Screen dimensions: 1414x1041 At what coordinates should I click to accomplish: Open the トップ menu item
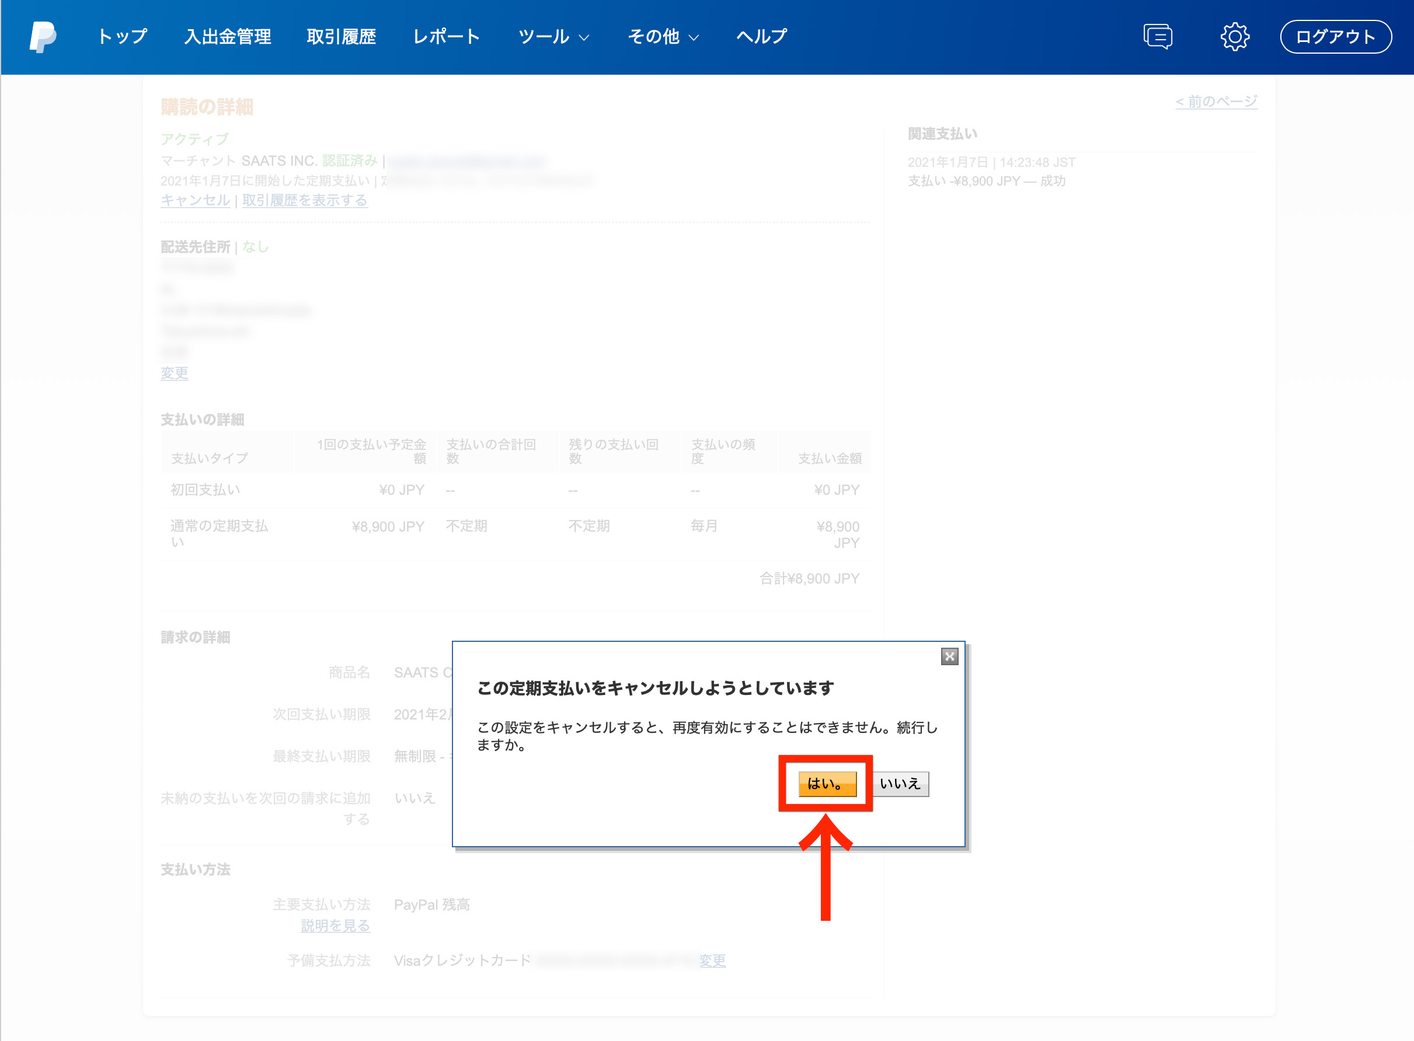click(x=122, y=37)
